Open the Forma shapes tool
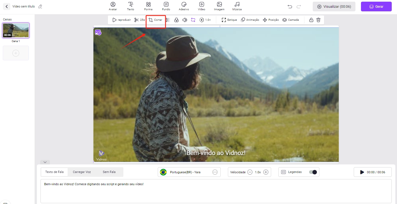Image resolution: width=397 pixels, height=204 pixels. tap(148, 6)
